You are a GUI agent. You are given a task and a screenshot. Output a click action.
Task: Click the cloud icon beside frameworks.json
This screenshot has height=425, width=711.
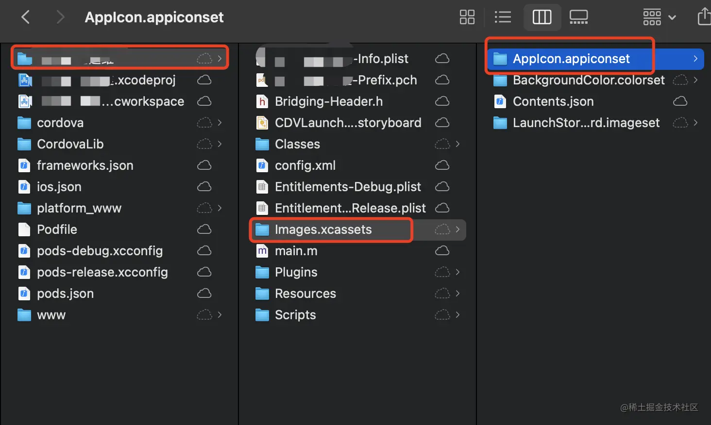point(204,165)
